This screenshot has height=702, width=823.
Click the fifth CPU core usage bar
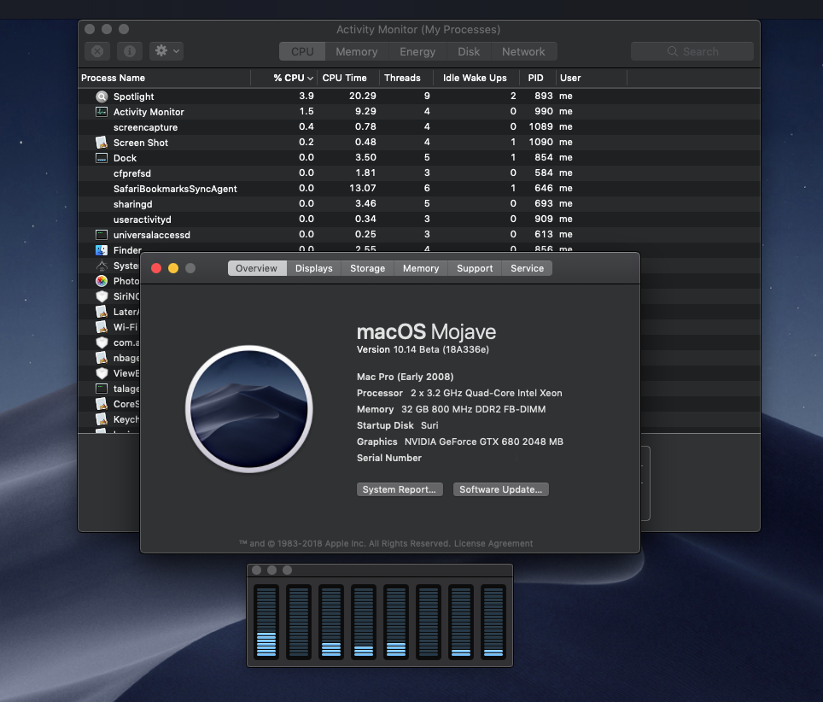point(396,622)
